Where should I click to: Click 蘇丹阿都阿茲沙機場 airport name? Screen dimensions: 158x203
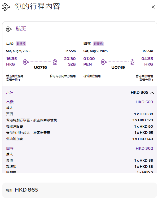pos(63,76)
